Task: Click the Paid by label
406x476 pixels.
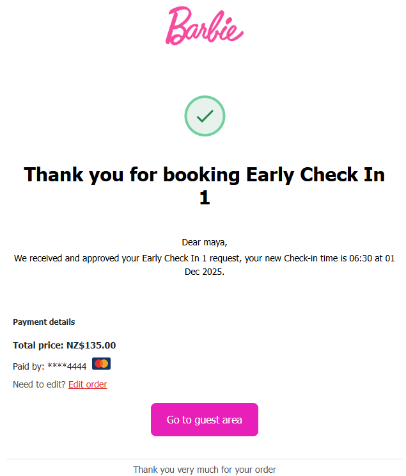Action: [29, 366]
